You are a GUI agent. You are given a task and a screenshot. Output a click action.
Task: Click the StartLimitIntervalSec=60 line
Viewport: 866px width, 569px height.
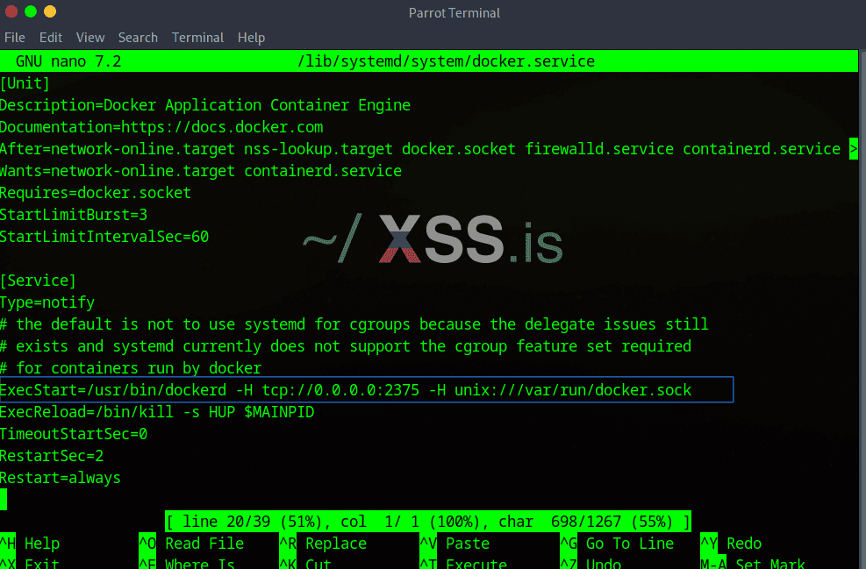tap(104, 237)
